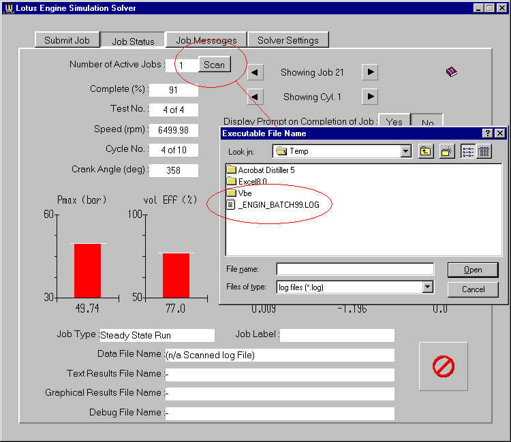The height and width of the screenshot is (442, 511).
Task: Select the _ENGIN_BATCH99.LOG file
Action: [273, 205]
